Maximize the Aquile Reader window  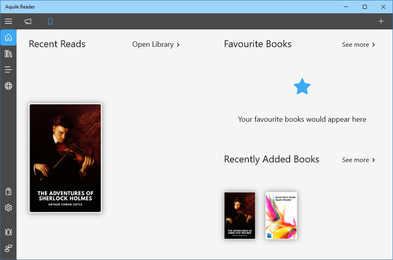pos(365,7)
